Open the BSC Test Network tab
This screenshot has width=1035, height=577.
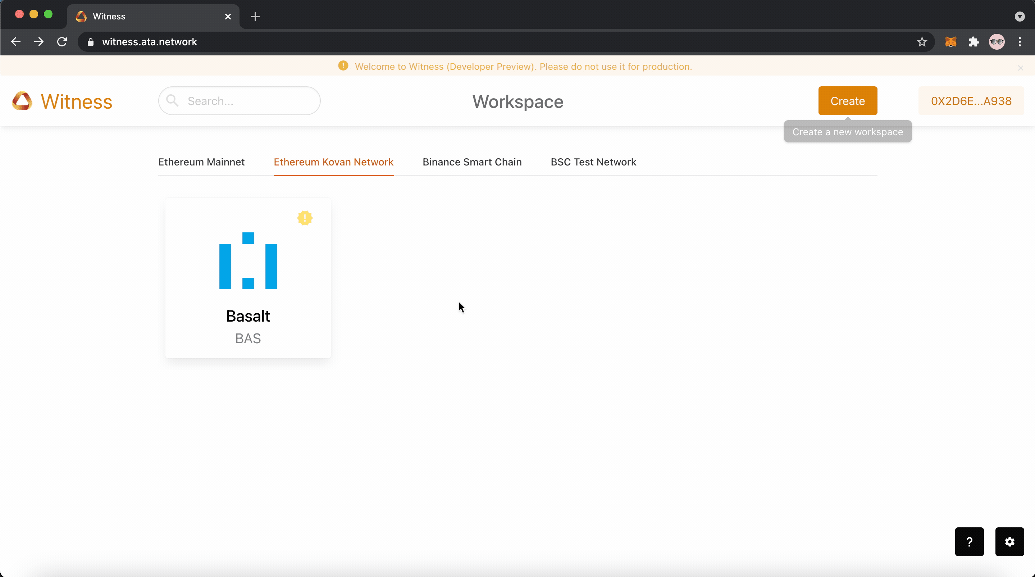pos(593,162)
